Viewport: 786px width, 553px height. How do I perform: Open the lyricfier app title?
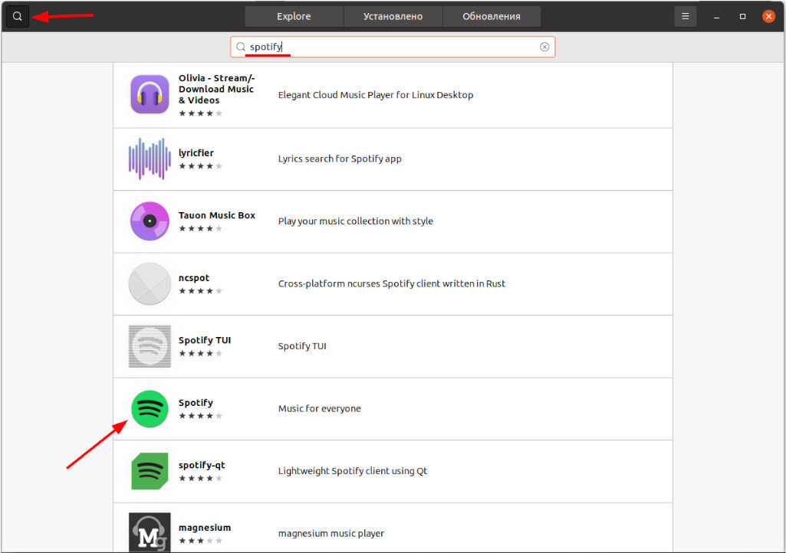click(x=196, y=152)
